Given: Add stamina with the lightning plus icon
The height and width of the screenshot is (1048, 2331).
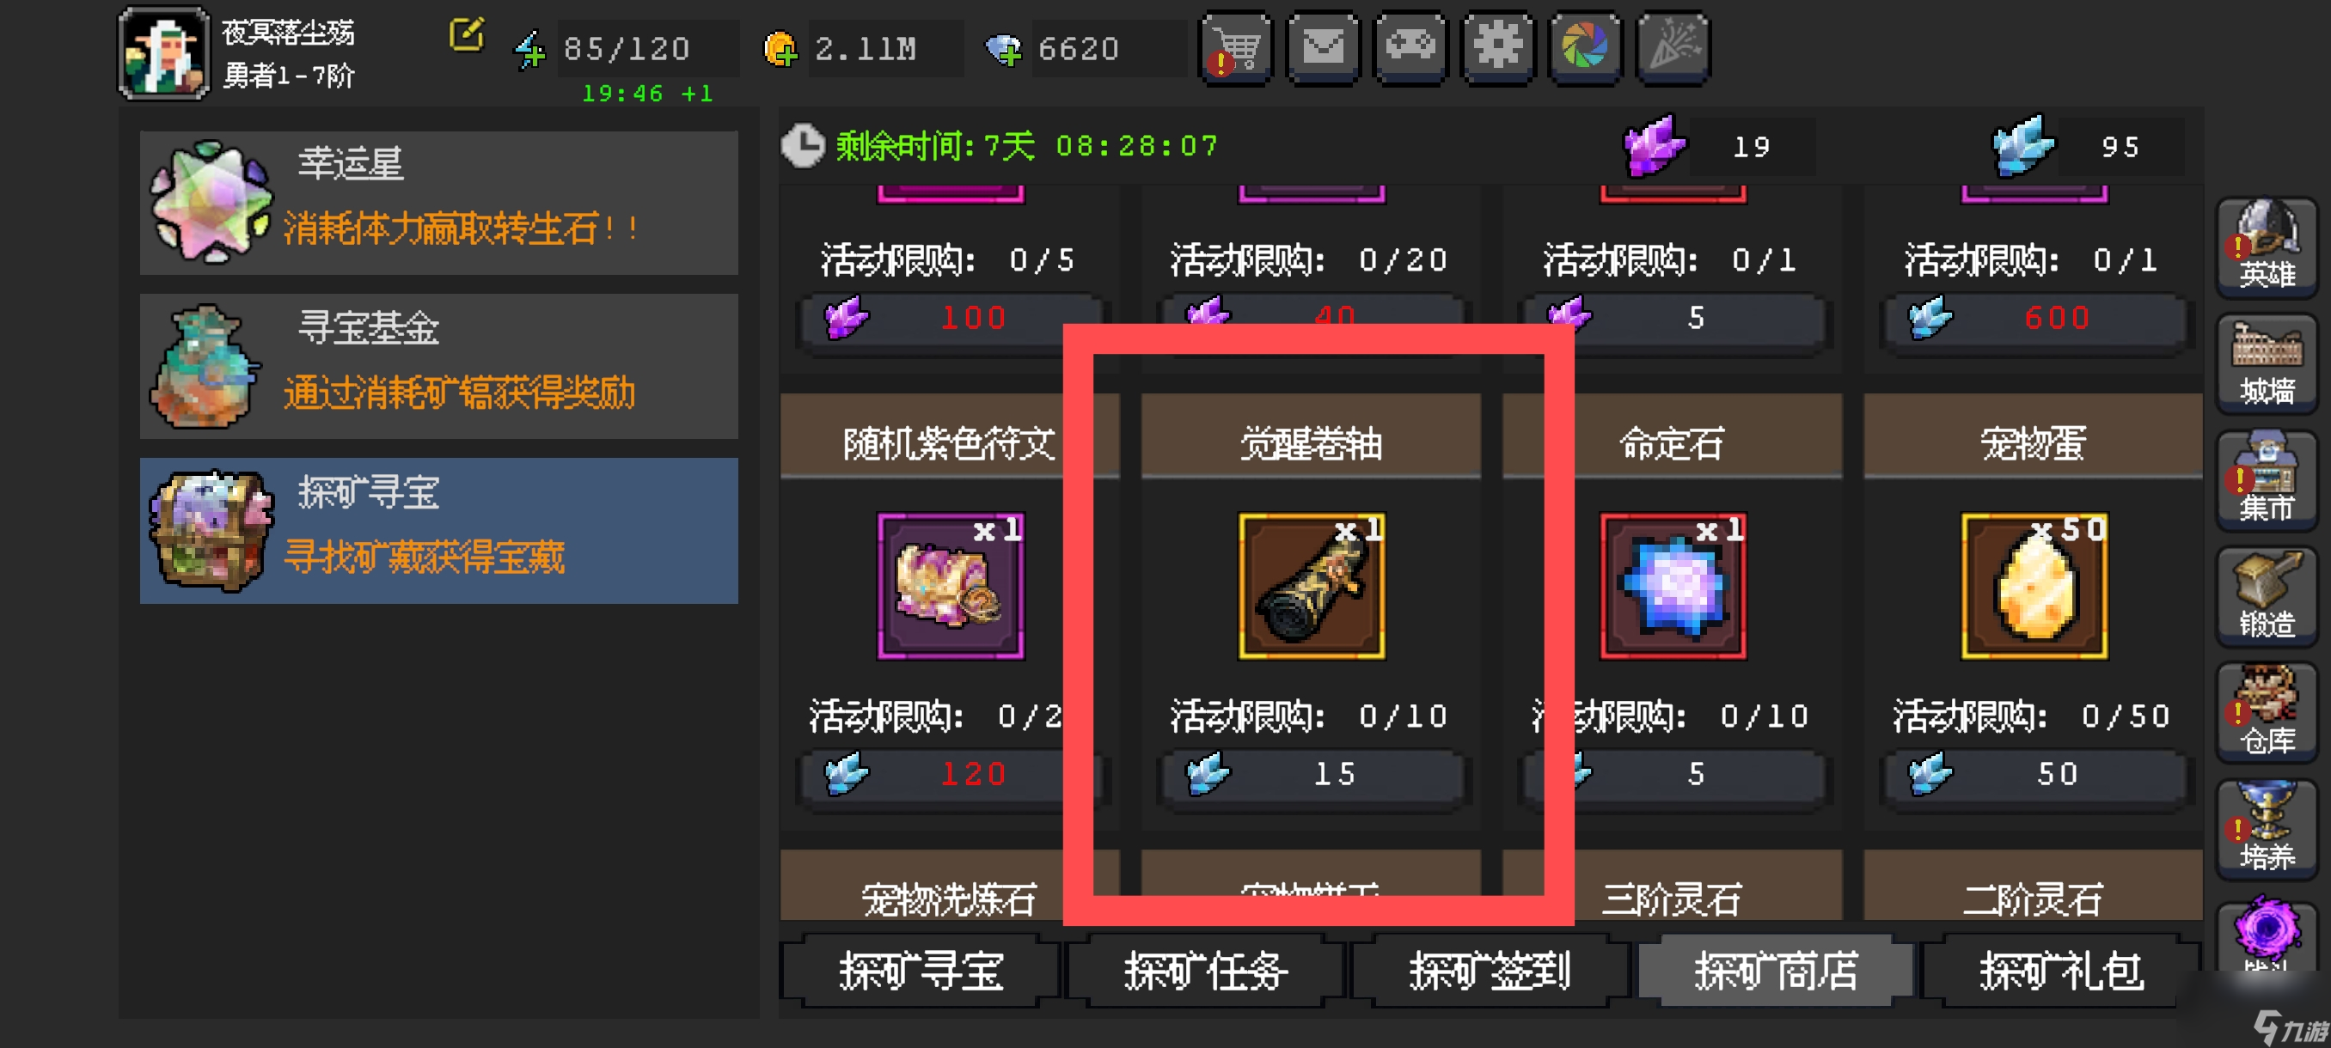Looking at the screenshot, I should click(529, 50).
